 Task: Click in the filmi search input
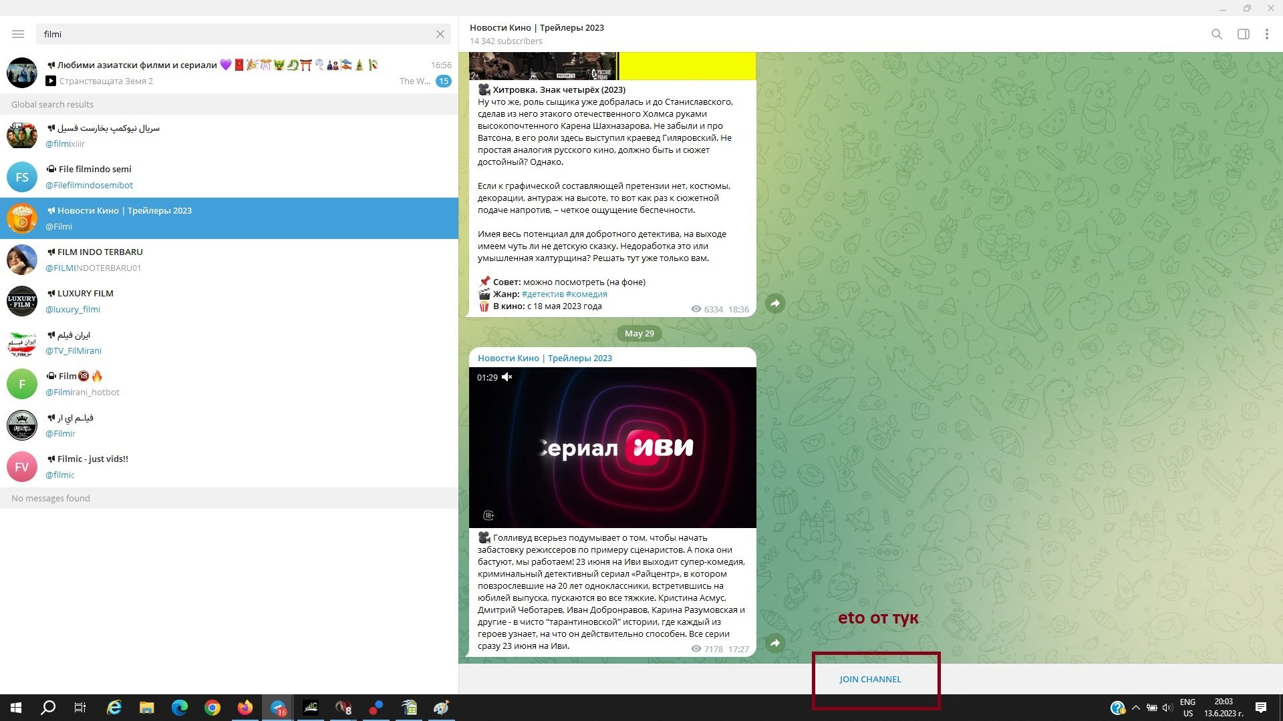point(234,34)
